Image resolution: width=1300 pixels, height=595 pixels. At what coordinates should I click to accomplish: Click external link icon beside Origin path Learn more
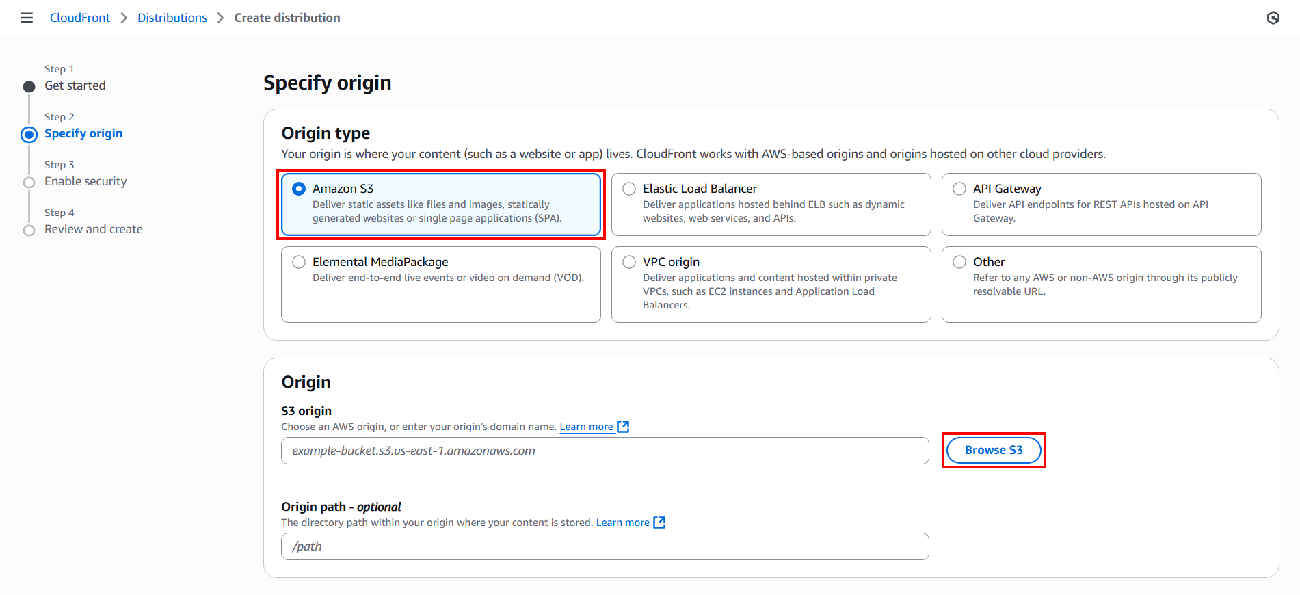(x=659, y=523)
